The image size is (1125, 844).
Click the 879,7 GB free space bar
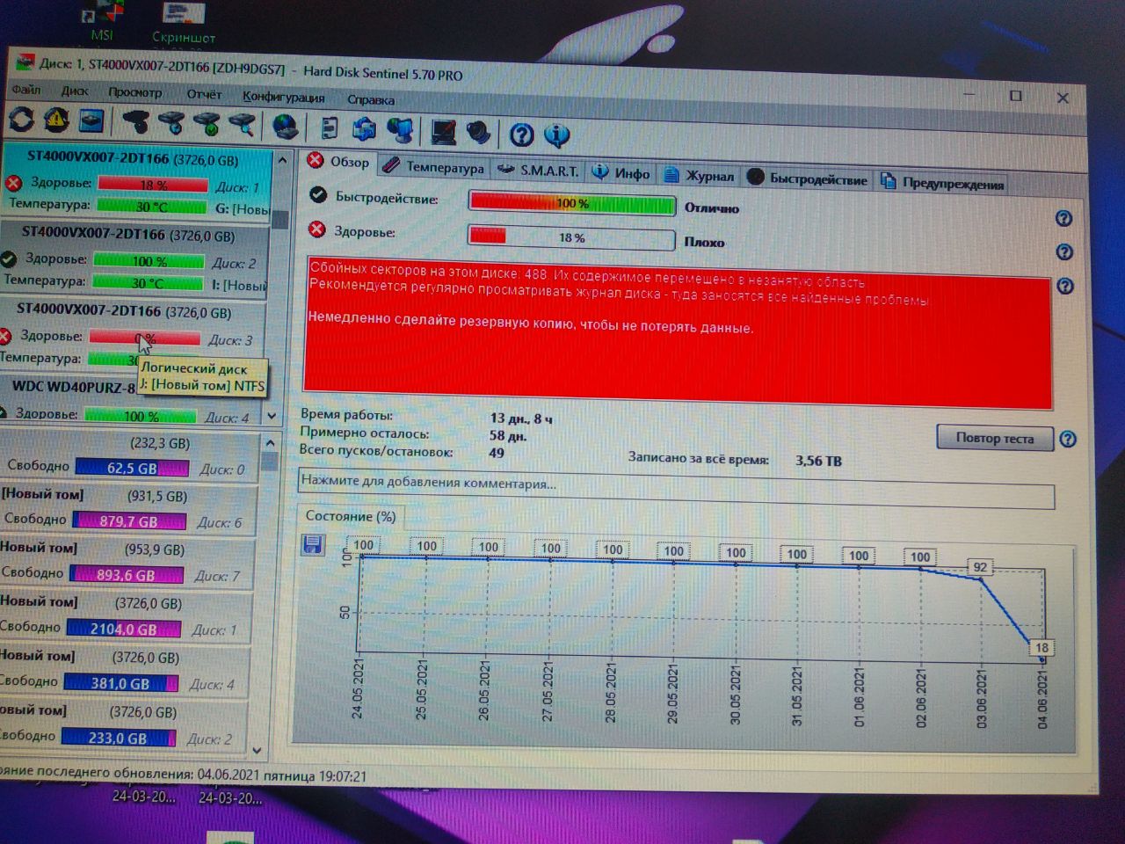click(129, 521)
